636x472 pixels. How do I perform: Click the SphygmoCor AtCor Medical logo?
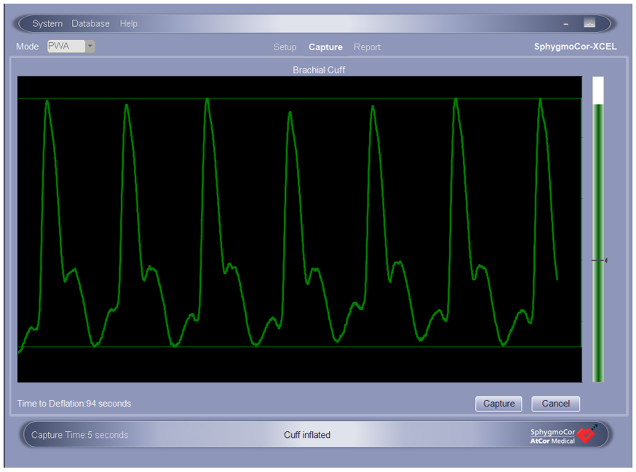563,435
